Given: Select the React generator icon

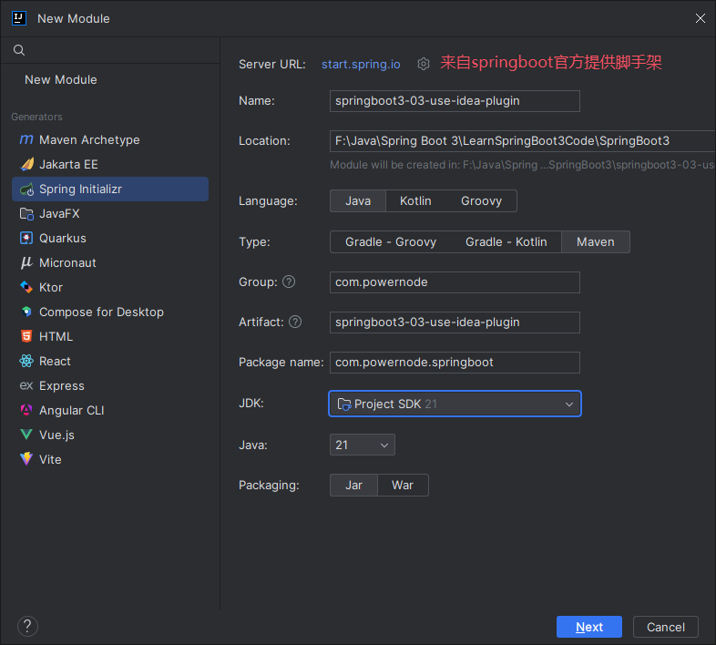Looking at the screenshot, I should click(26, 362).
